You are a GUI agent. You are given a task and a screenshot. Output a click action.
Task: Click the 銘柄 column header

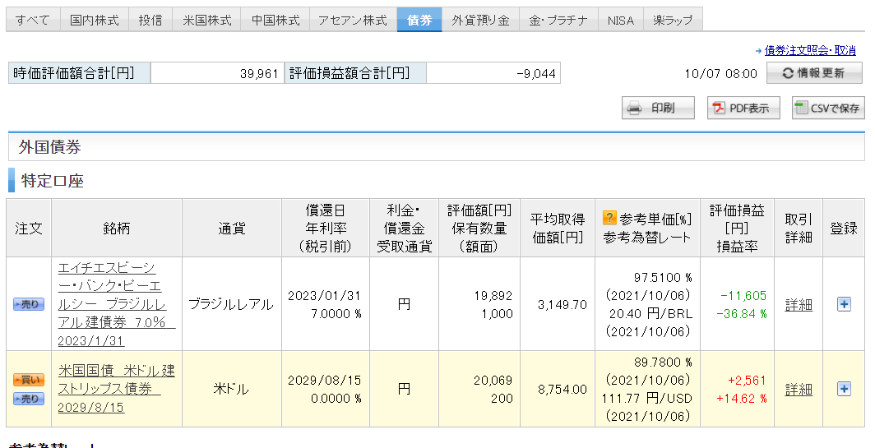click(117, 229)
